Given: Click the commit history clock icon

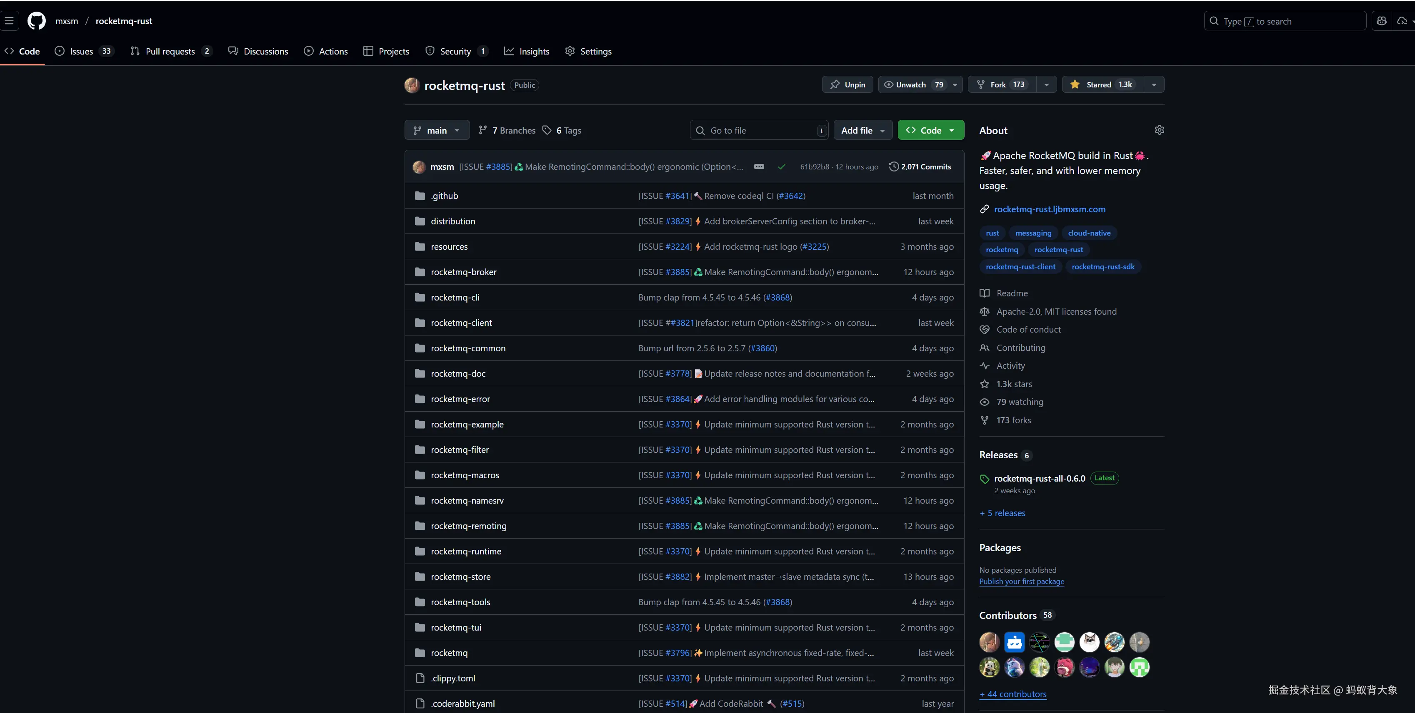Looking at the screenshot, I should [894, 166].
